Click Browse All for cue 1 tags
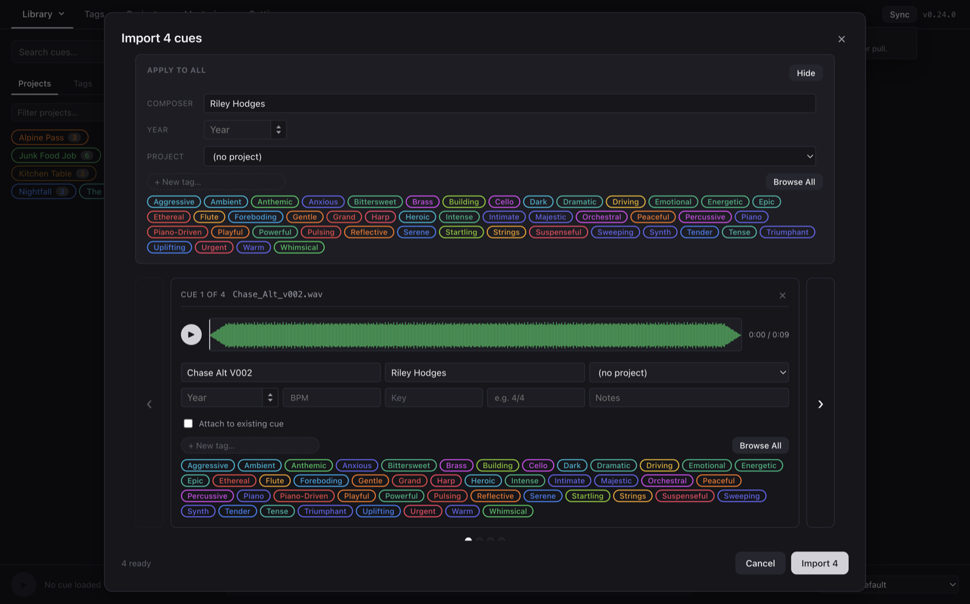 tap(760, 446)
